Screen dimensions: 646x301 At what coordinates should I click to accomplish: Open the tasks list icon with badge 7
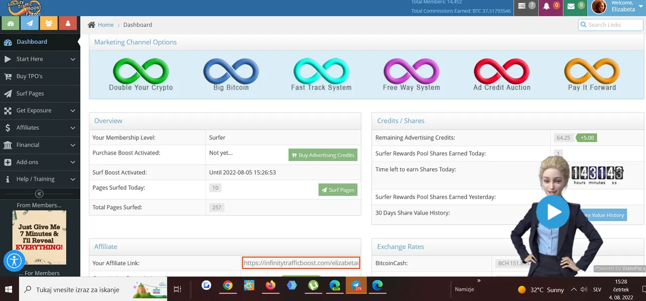[x=526, y=7]
